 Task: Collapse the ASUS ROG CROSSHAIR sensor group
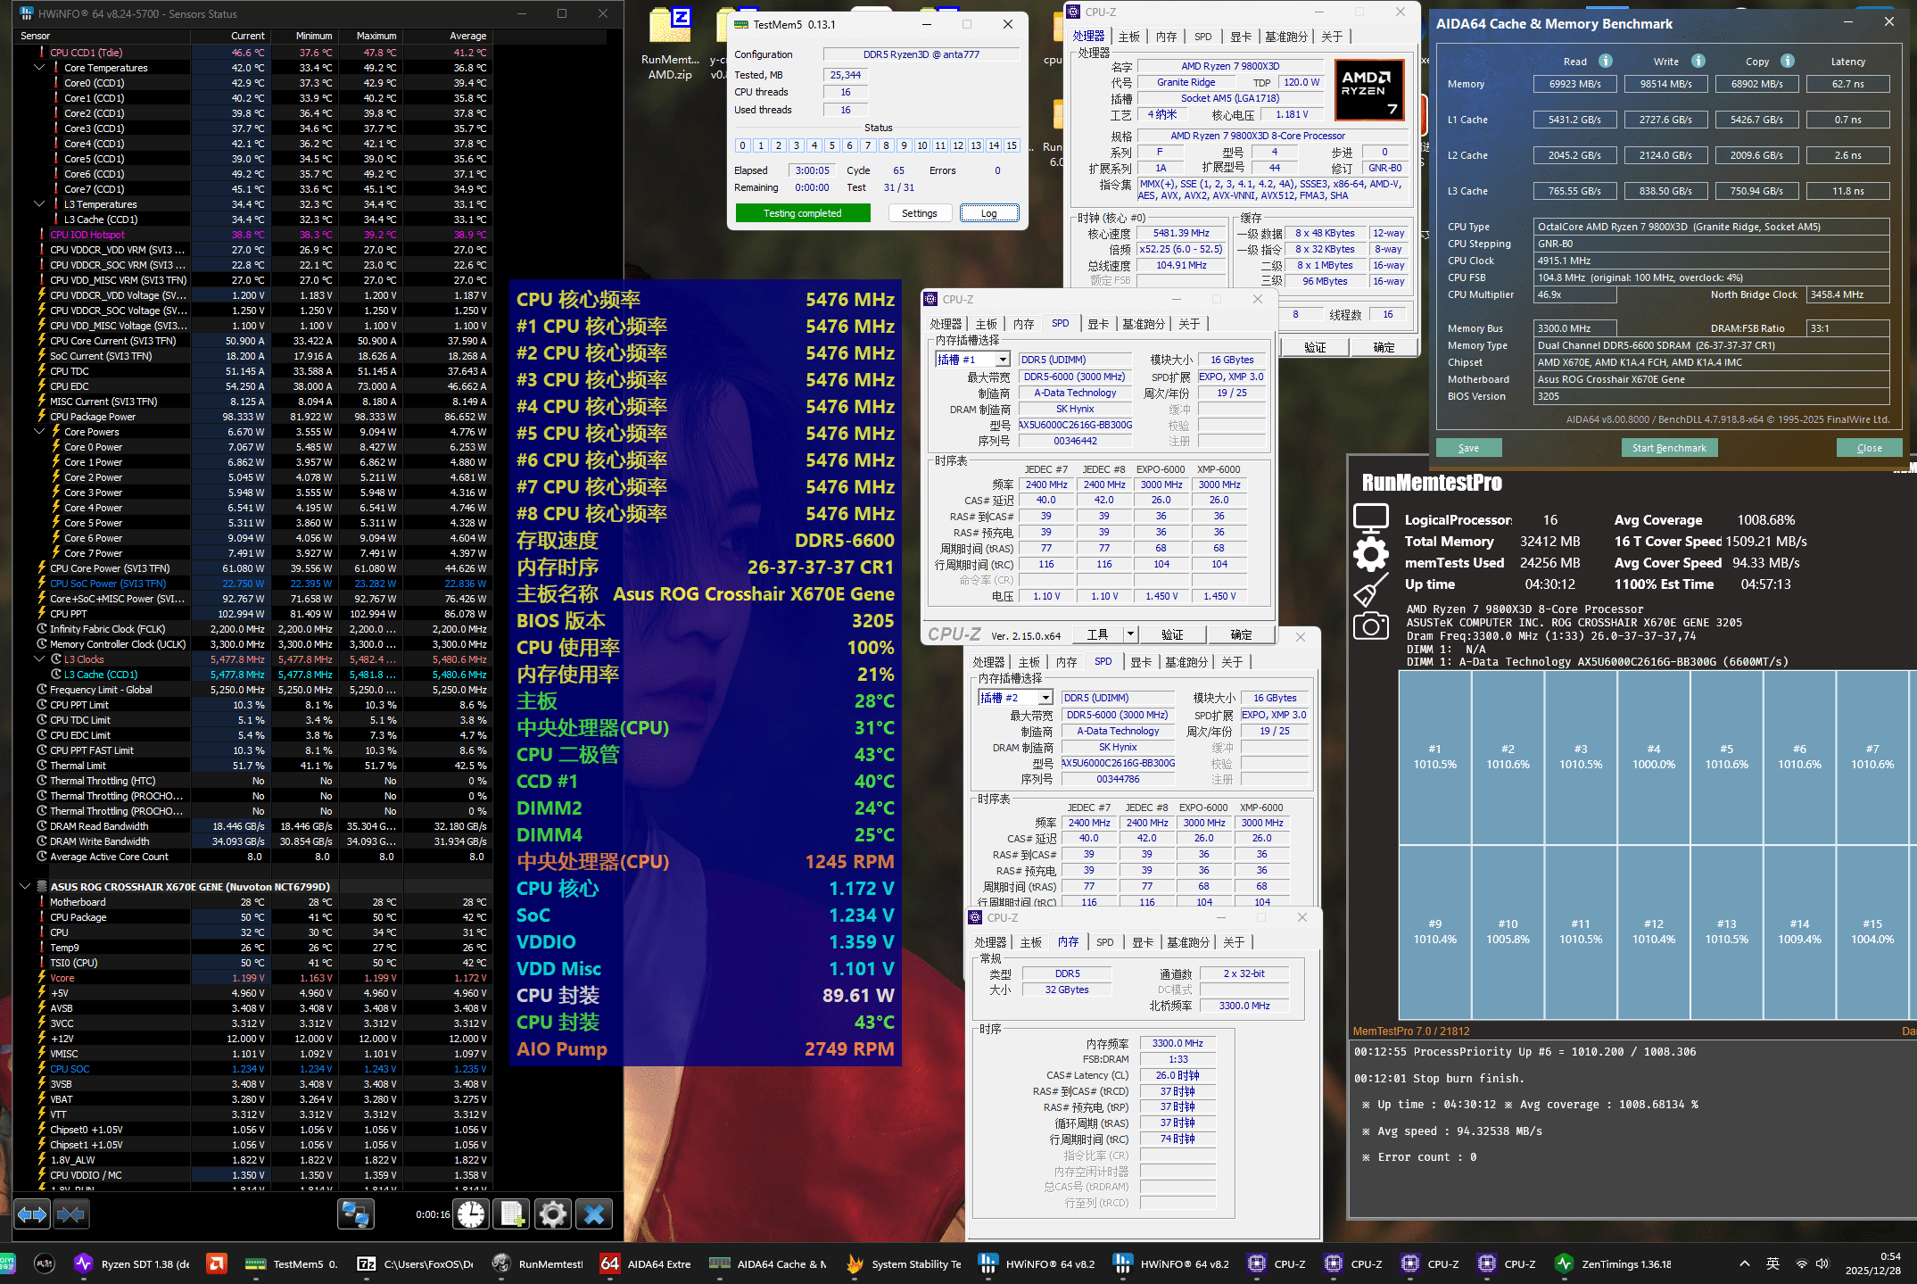point(25,887)
